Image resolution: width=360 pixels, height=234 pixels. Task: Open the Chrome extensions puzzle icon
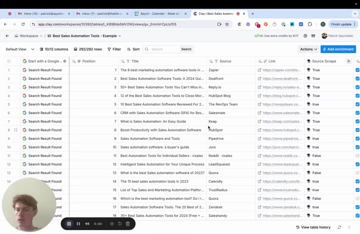pyautogui.click(x=310, y=24)
